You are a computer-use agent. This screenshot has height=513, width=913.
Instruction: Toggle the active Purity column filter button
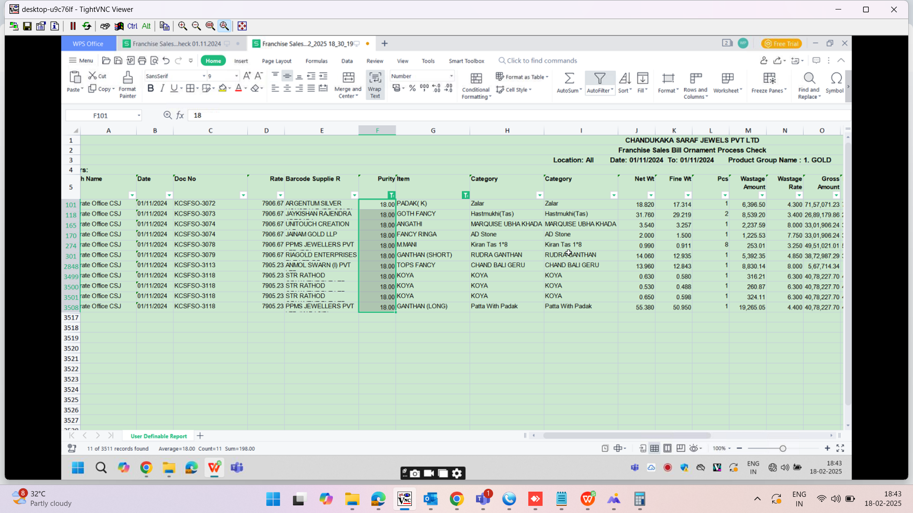[391, 195]
